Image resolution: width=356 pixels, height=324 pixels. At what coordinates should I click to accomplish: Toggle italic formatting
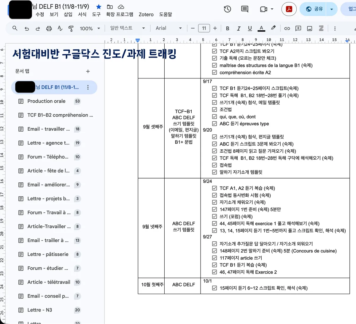239,29
